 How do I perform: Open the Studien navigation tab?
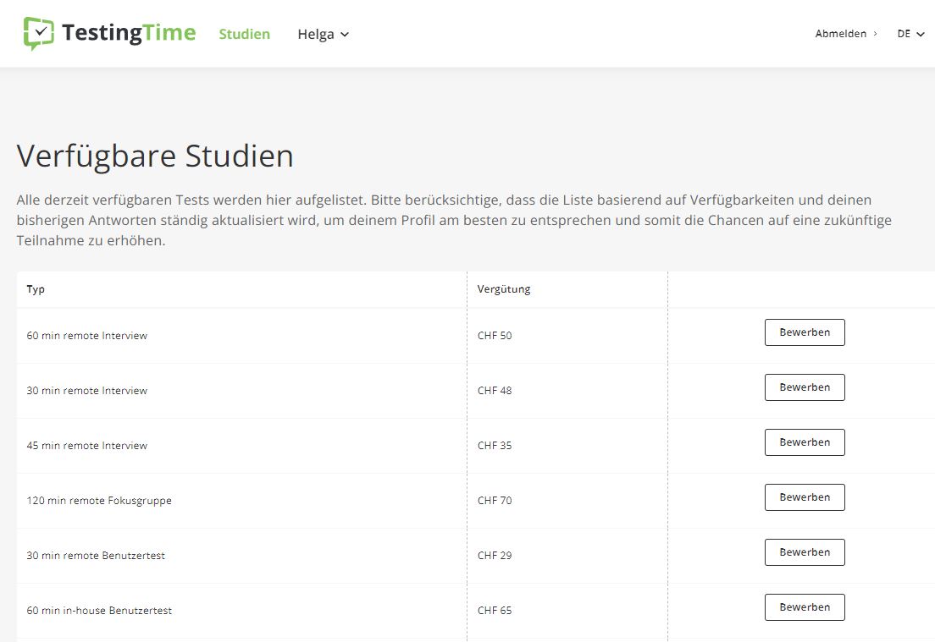click(x=245, y=34)
